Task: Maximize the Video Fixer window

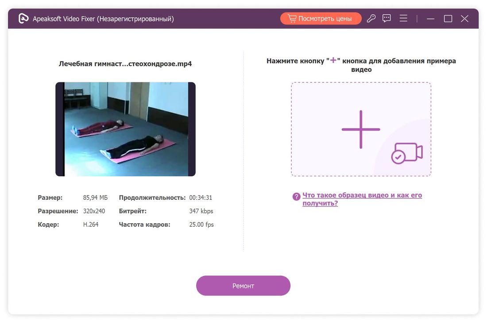Action: tap(448, 18)
